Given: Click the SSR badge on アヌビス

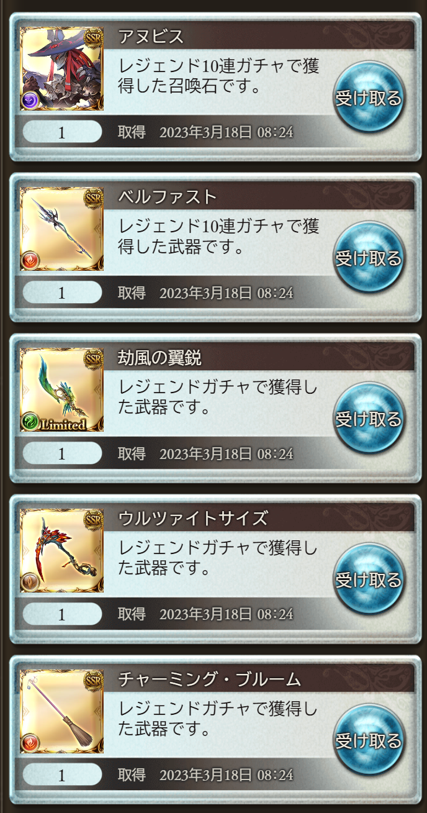Looking at the screenshot, I should click(x=93, y=37).
